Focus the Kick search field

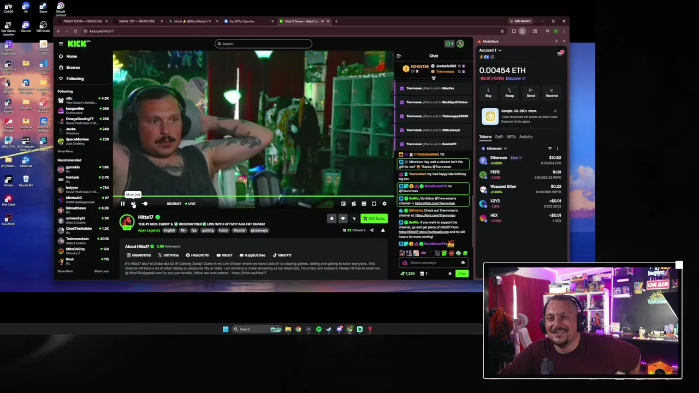point(263,44)
